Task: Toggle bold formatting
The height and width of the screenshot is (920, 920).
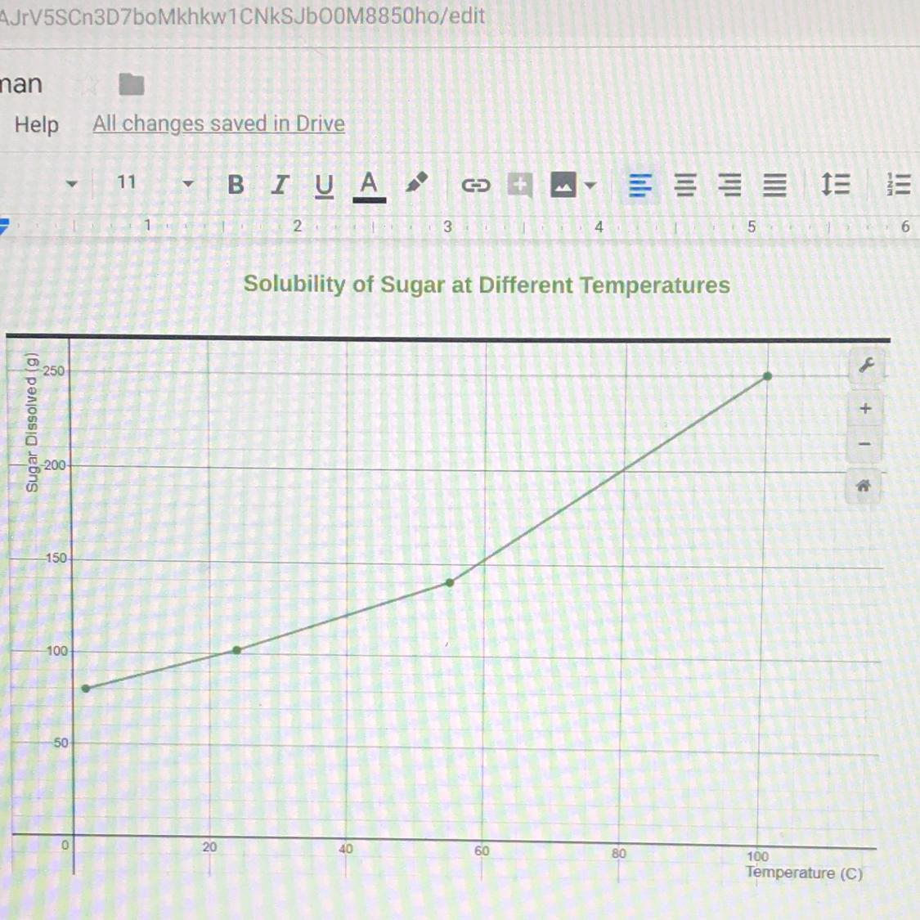Action: pyautogui.click(x=236, y=185)
